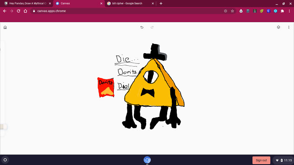Click the calculator extension icon
The height and width of the screenshot is (165, 294).
tap(248, 11)
